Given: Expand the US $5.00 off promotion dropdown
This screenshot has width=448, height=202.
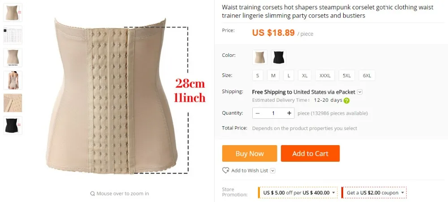Looking at the screenshot, I should click(x=333, y=193).
